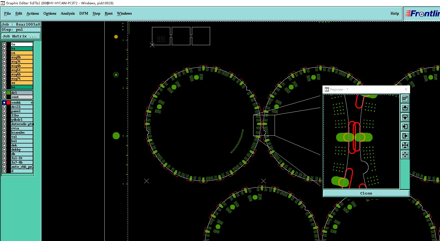Open the Actions menu

click(33, 13)
